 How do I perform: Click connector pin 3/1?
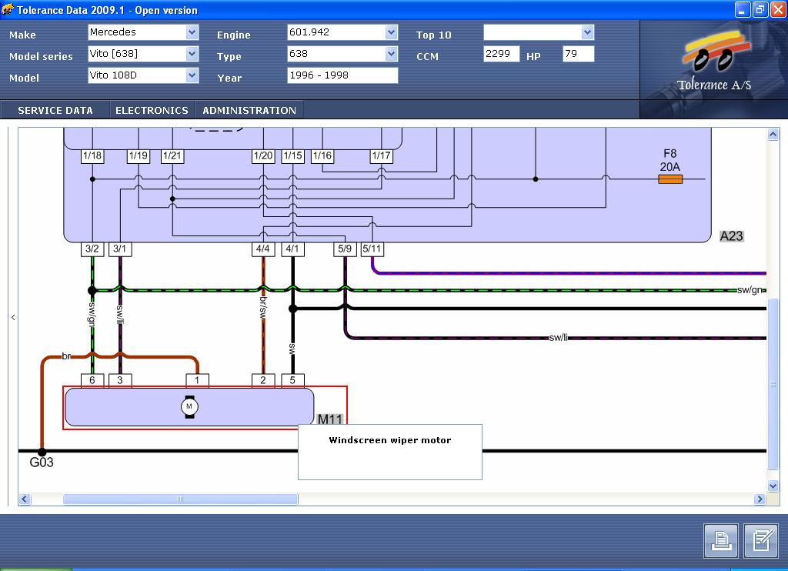click(120, 249)
